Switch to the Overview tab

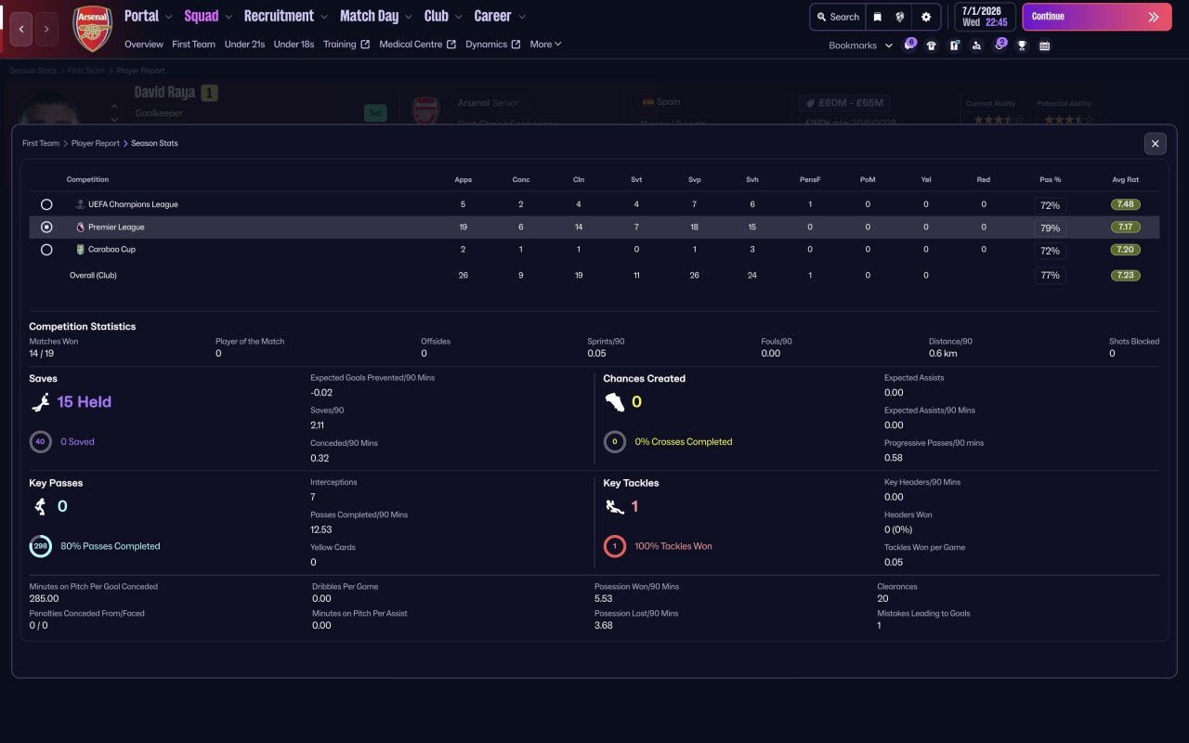[x=144, y=45]
